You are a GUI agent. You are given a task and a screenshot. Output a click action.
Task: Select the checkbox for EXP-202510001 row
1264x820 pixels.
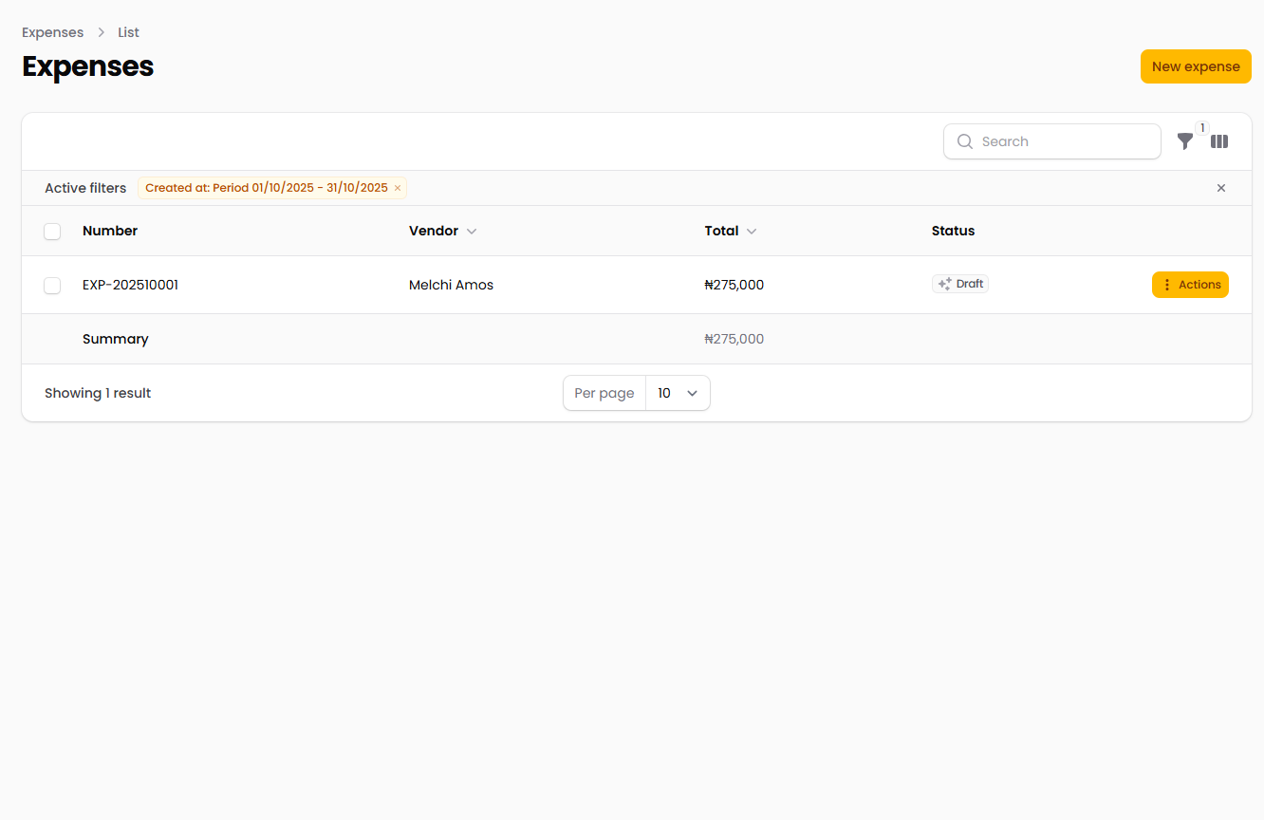(x=52, y=286)
